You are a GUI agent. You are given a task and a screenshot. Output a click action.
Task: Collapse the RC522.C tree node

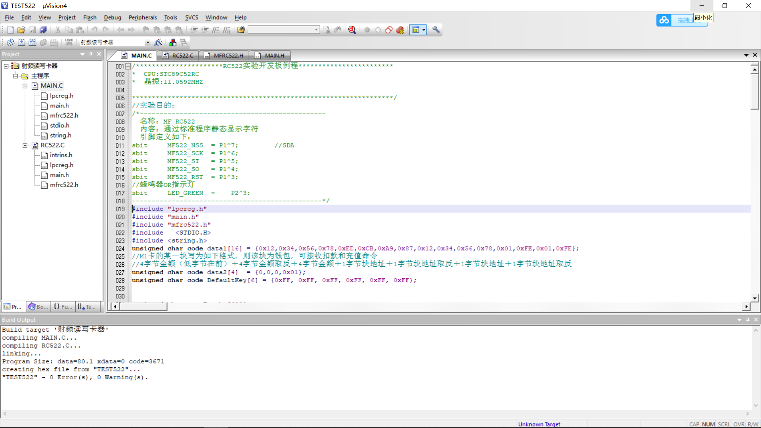pyautogui.click(x=25, y=145)
